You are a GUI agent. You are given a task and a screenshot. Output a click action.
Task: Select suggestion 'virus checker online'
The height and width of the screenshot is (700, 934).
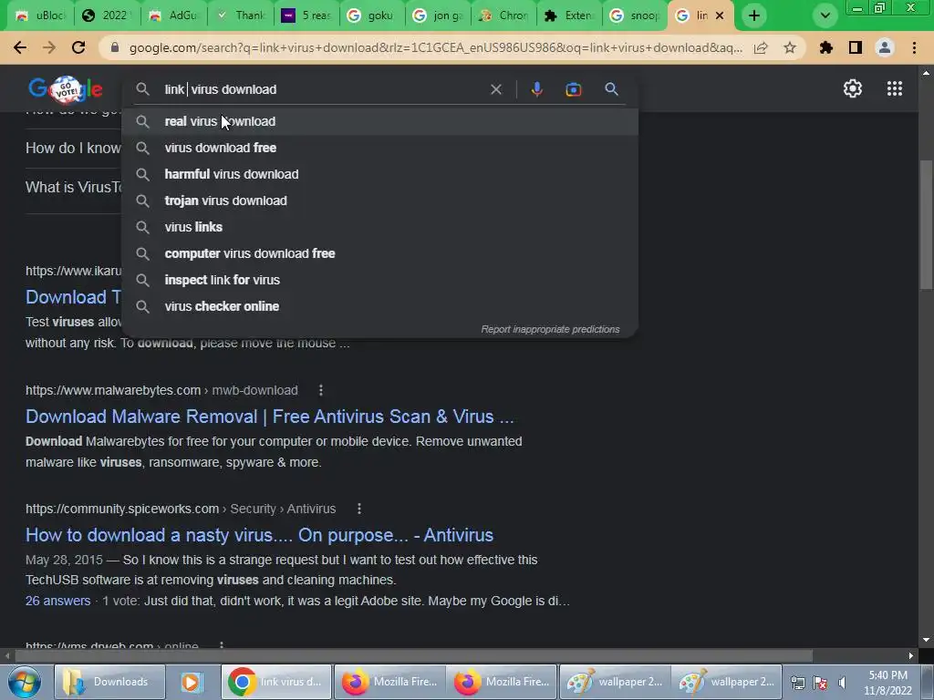coord(379,306)
